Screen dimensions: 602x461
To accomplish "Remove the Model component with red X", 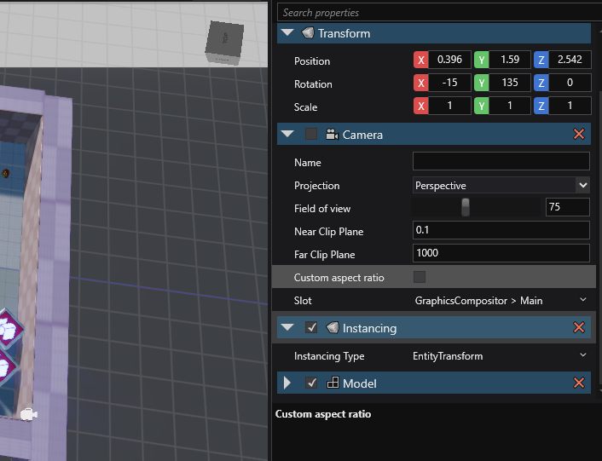I will click(579, 383).
